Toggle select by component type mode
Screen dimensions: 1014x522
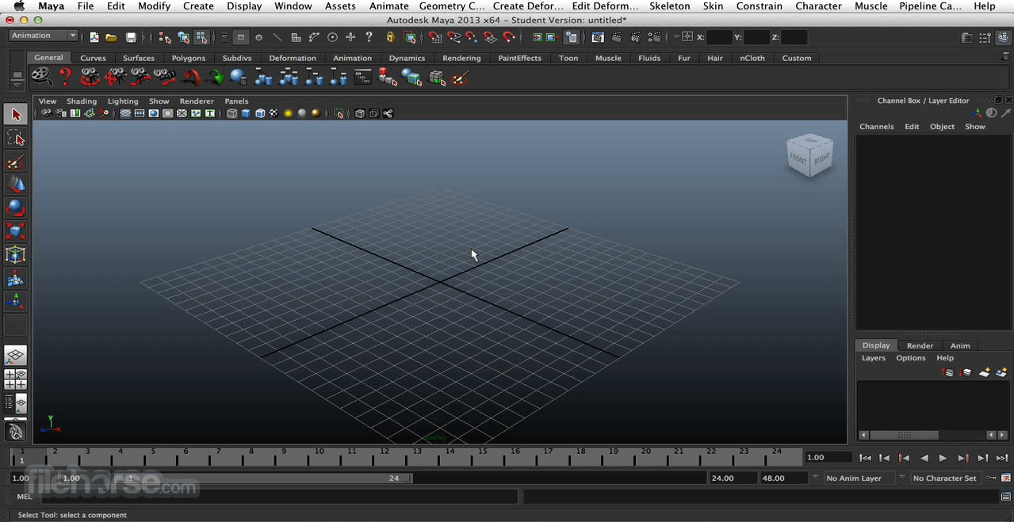tap(201, 36)
